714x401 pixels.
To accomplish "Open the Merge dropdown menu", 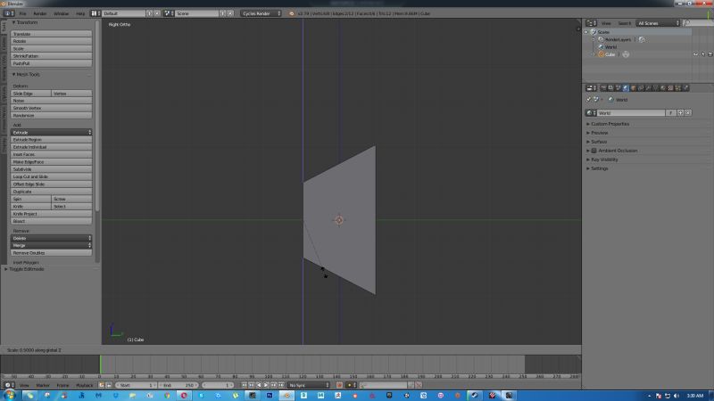I will pyautogui.click(x=51, y=246).
